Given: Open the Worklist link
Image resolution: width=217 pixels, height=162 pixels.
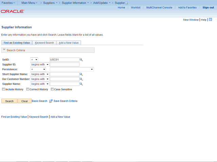Looking at the screenshot, I should 136,7.
